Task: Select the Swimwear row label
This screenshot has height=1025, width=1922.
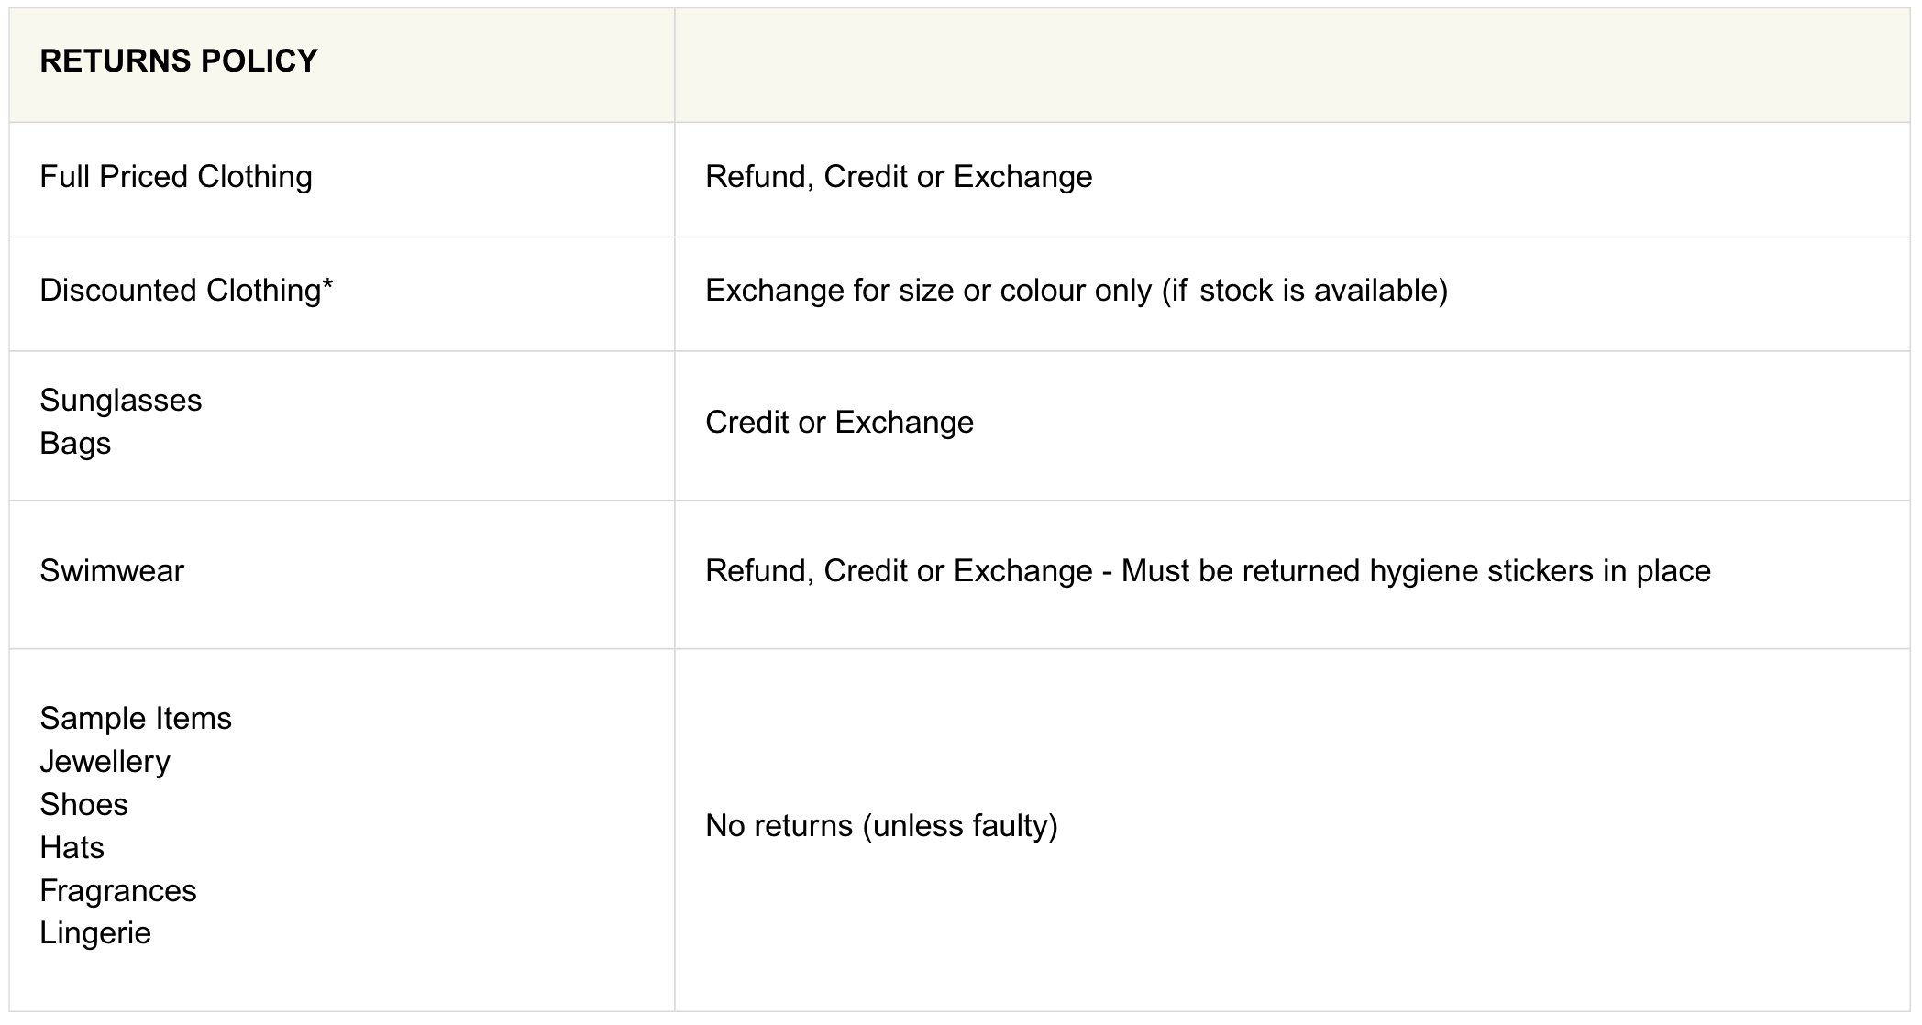Action: [112, 571]
